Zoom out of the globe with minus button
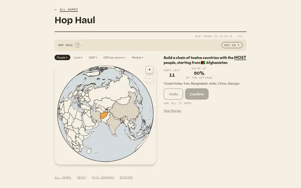This screenshot has height=188, width=301. 150,78
